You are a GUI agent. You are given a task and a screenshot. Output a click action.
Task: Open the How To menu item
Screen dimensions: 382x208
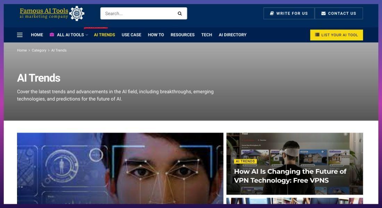tap(156, 35)
